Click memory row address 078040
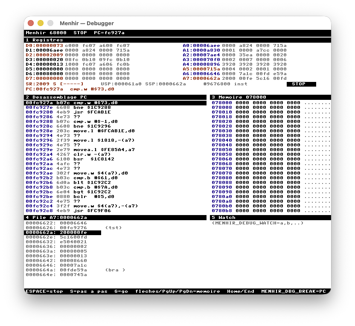 tap(222, 140)
